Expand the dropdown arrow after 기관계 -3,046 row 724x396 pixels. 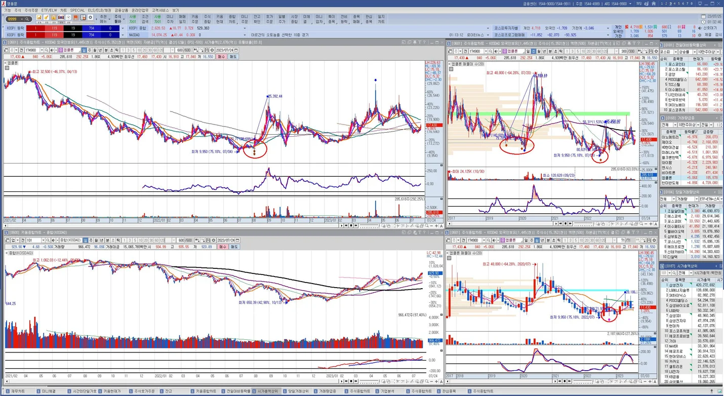point(607,28)
